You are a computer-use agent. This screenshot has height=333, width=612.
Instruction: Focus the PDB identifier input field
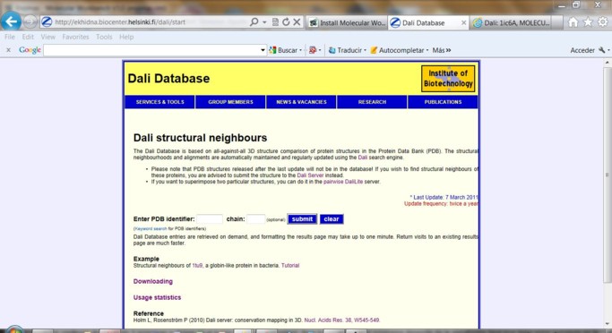tap(210, 219)
